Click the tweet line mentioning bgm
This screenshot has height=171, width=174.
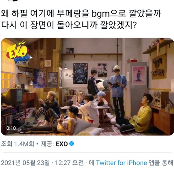(81, 14)
